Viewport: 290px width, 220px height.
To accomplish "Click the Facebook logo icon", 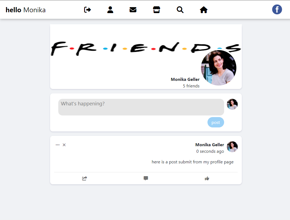I will tap(277, 9).
